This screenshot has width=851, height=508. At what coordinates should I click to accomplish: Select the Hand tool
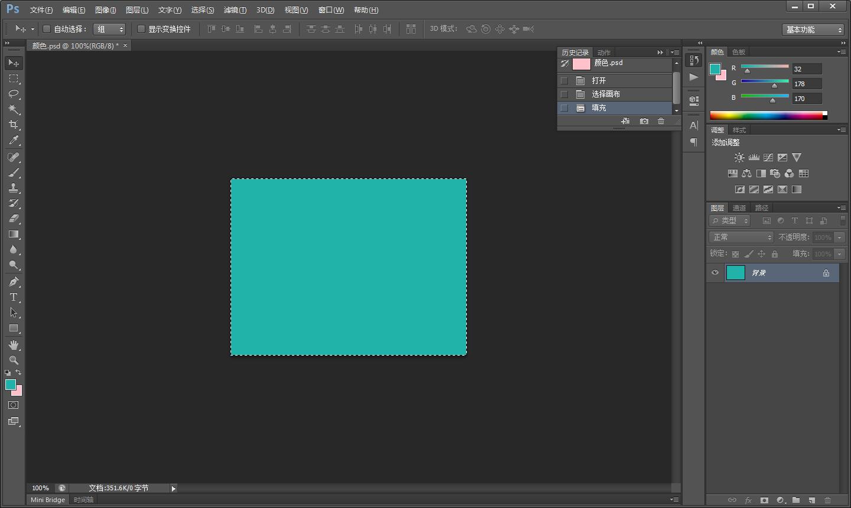click(14, 345)
